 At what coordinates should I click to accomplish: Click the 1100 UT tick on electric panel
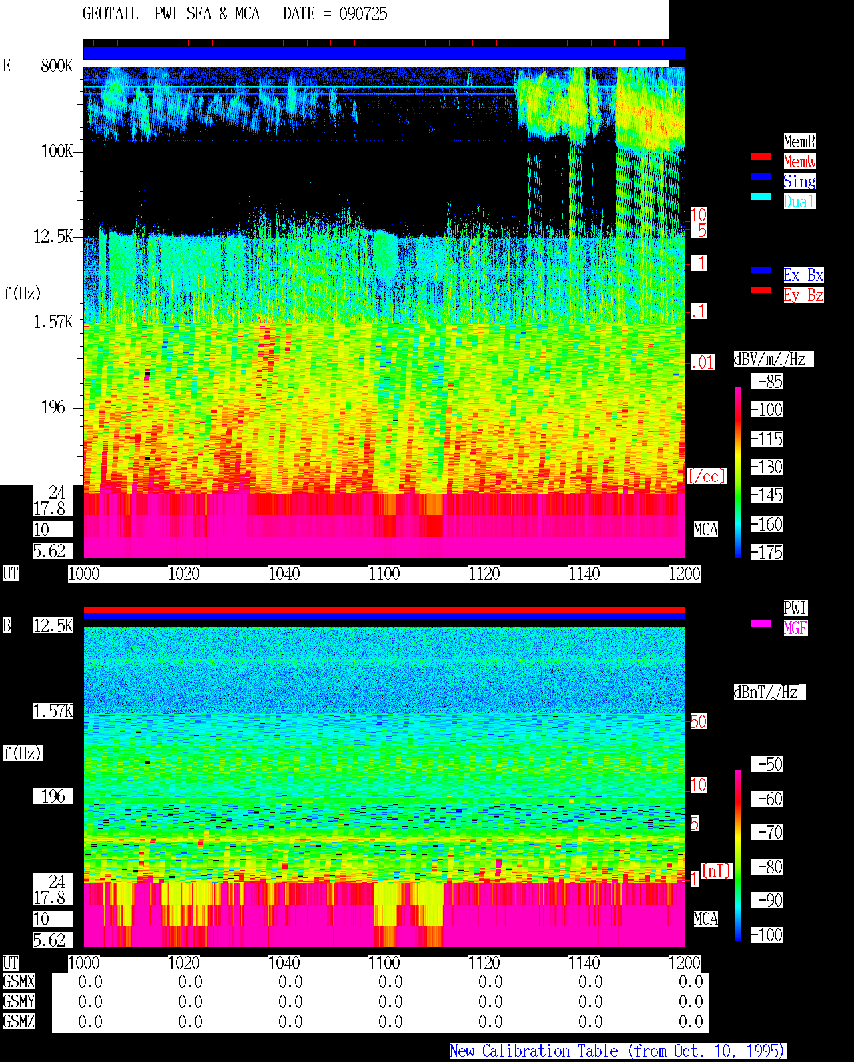coord(384,573)
